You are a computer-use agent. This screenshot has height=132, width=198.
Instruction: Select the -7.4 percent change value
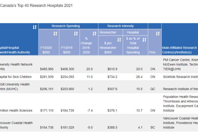90,111
